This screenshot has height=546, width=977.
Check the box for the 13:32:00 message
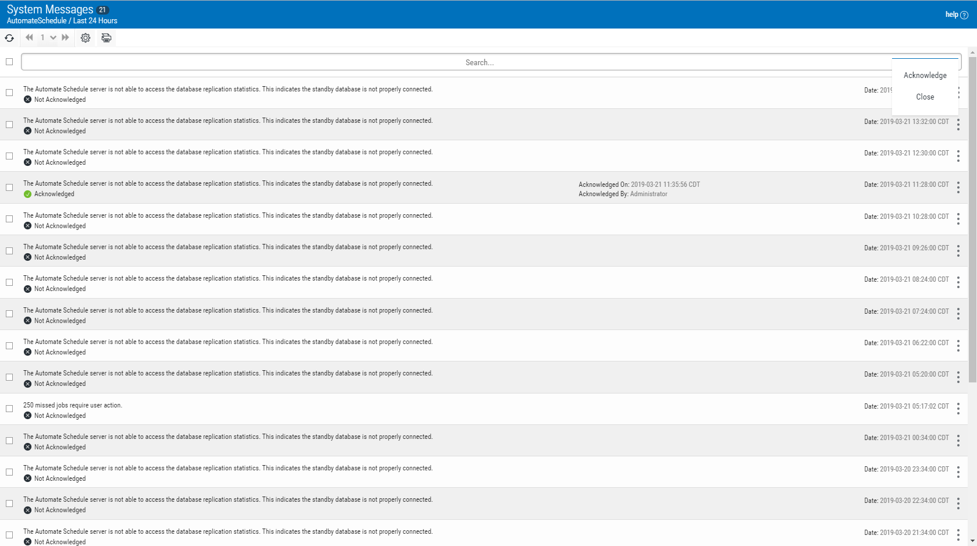click(x=9, y=125)
